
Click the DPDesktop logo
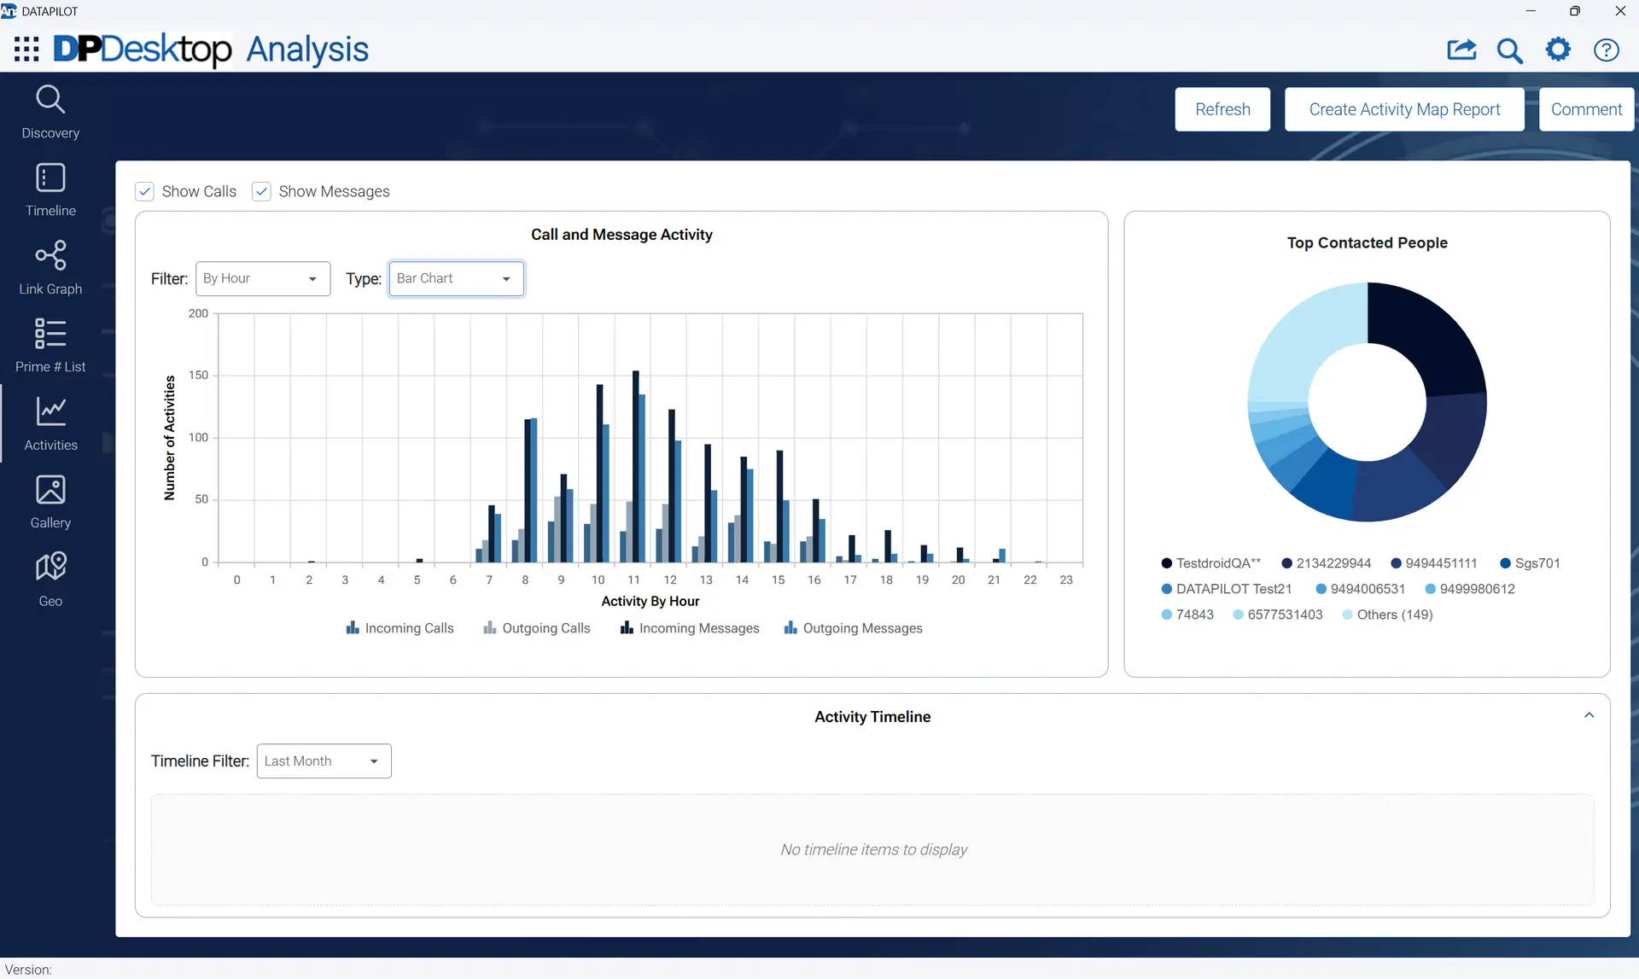143,50
